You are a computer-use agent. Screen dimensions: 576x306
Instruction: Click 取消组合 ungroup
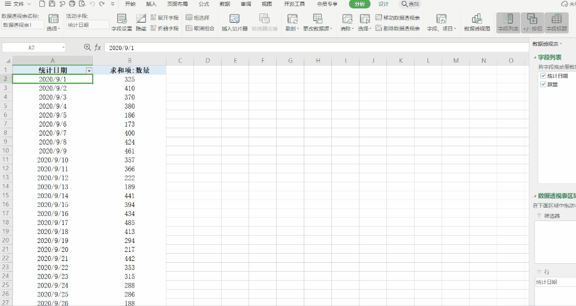tap(200, 28)
